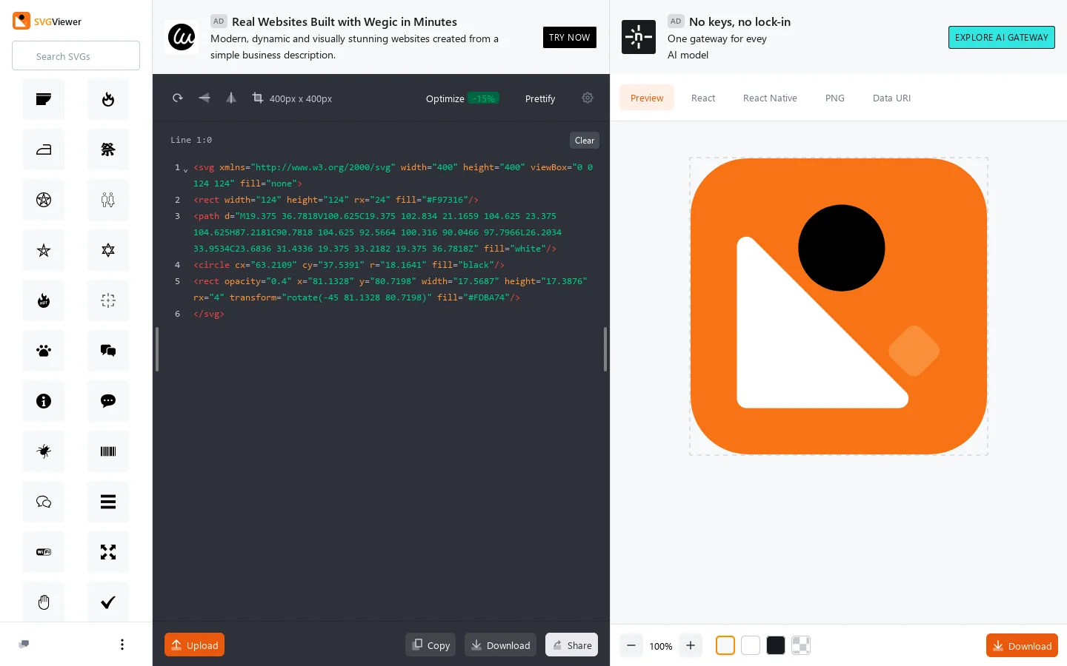Set preview background to black swatch
Screen dimensions: 1067x666
(x=776, y=645)
